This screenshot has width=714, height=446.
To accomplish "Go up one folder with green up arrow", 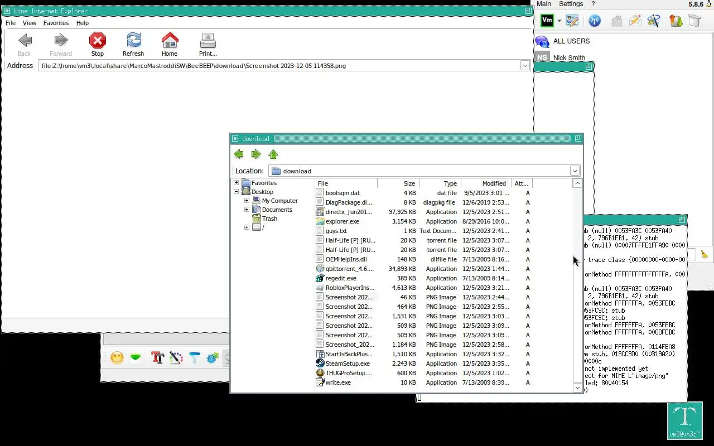I will 273,154.
